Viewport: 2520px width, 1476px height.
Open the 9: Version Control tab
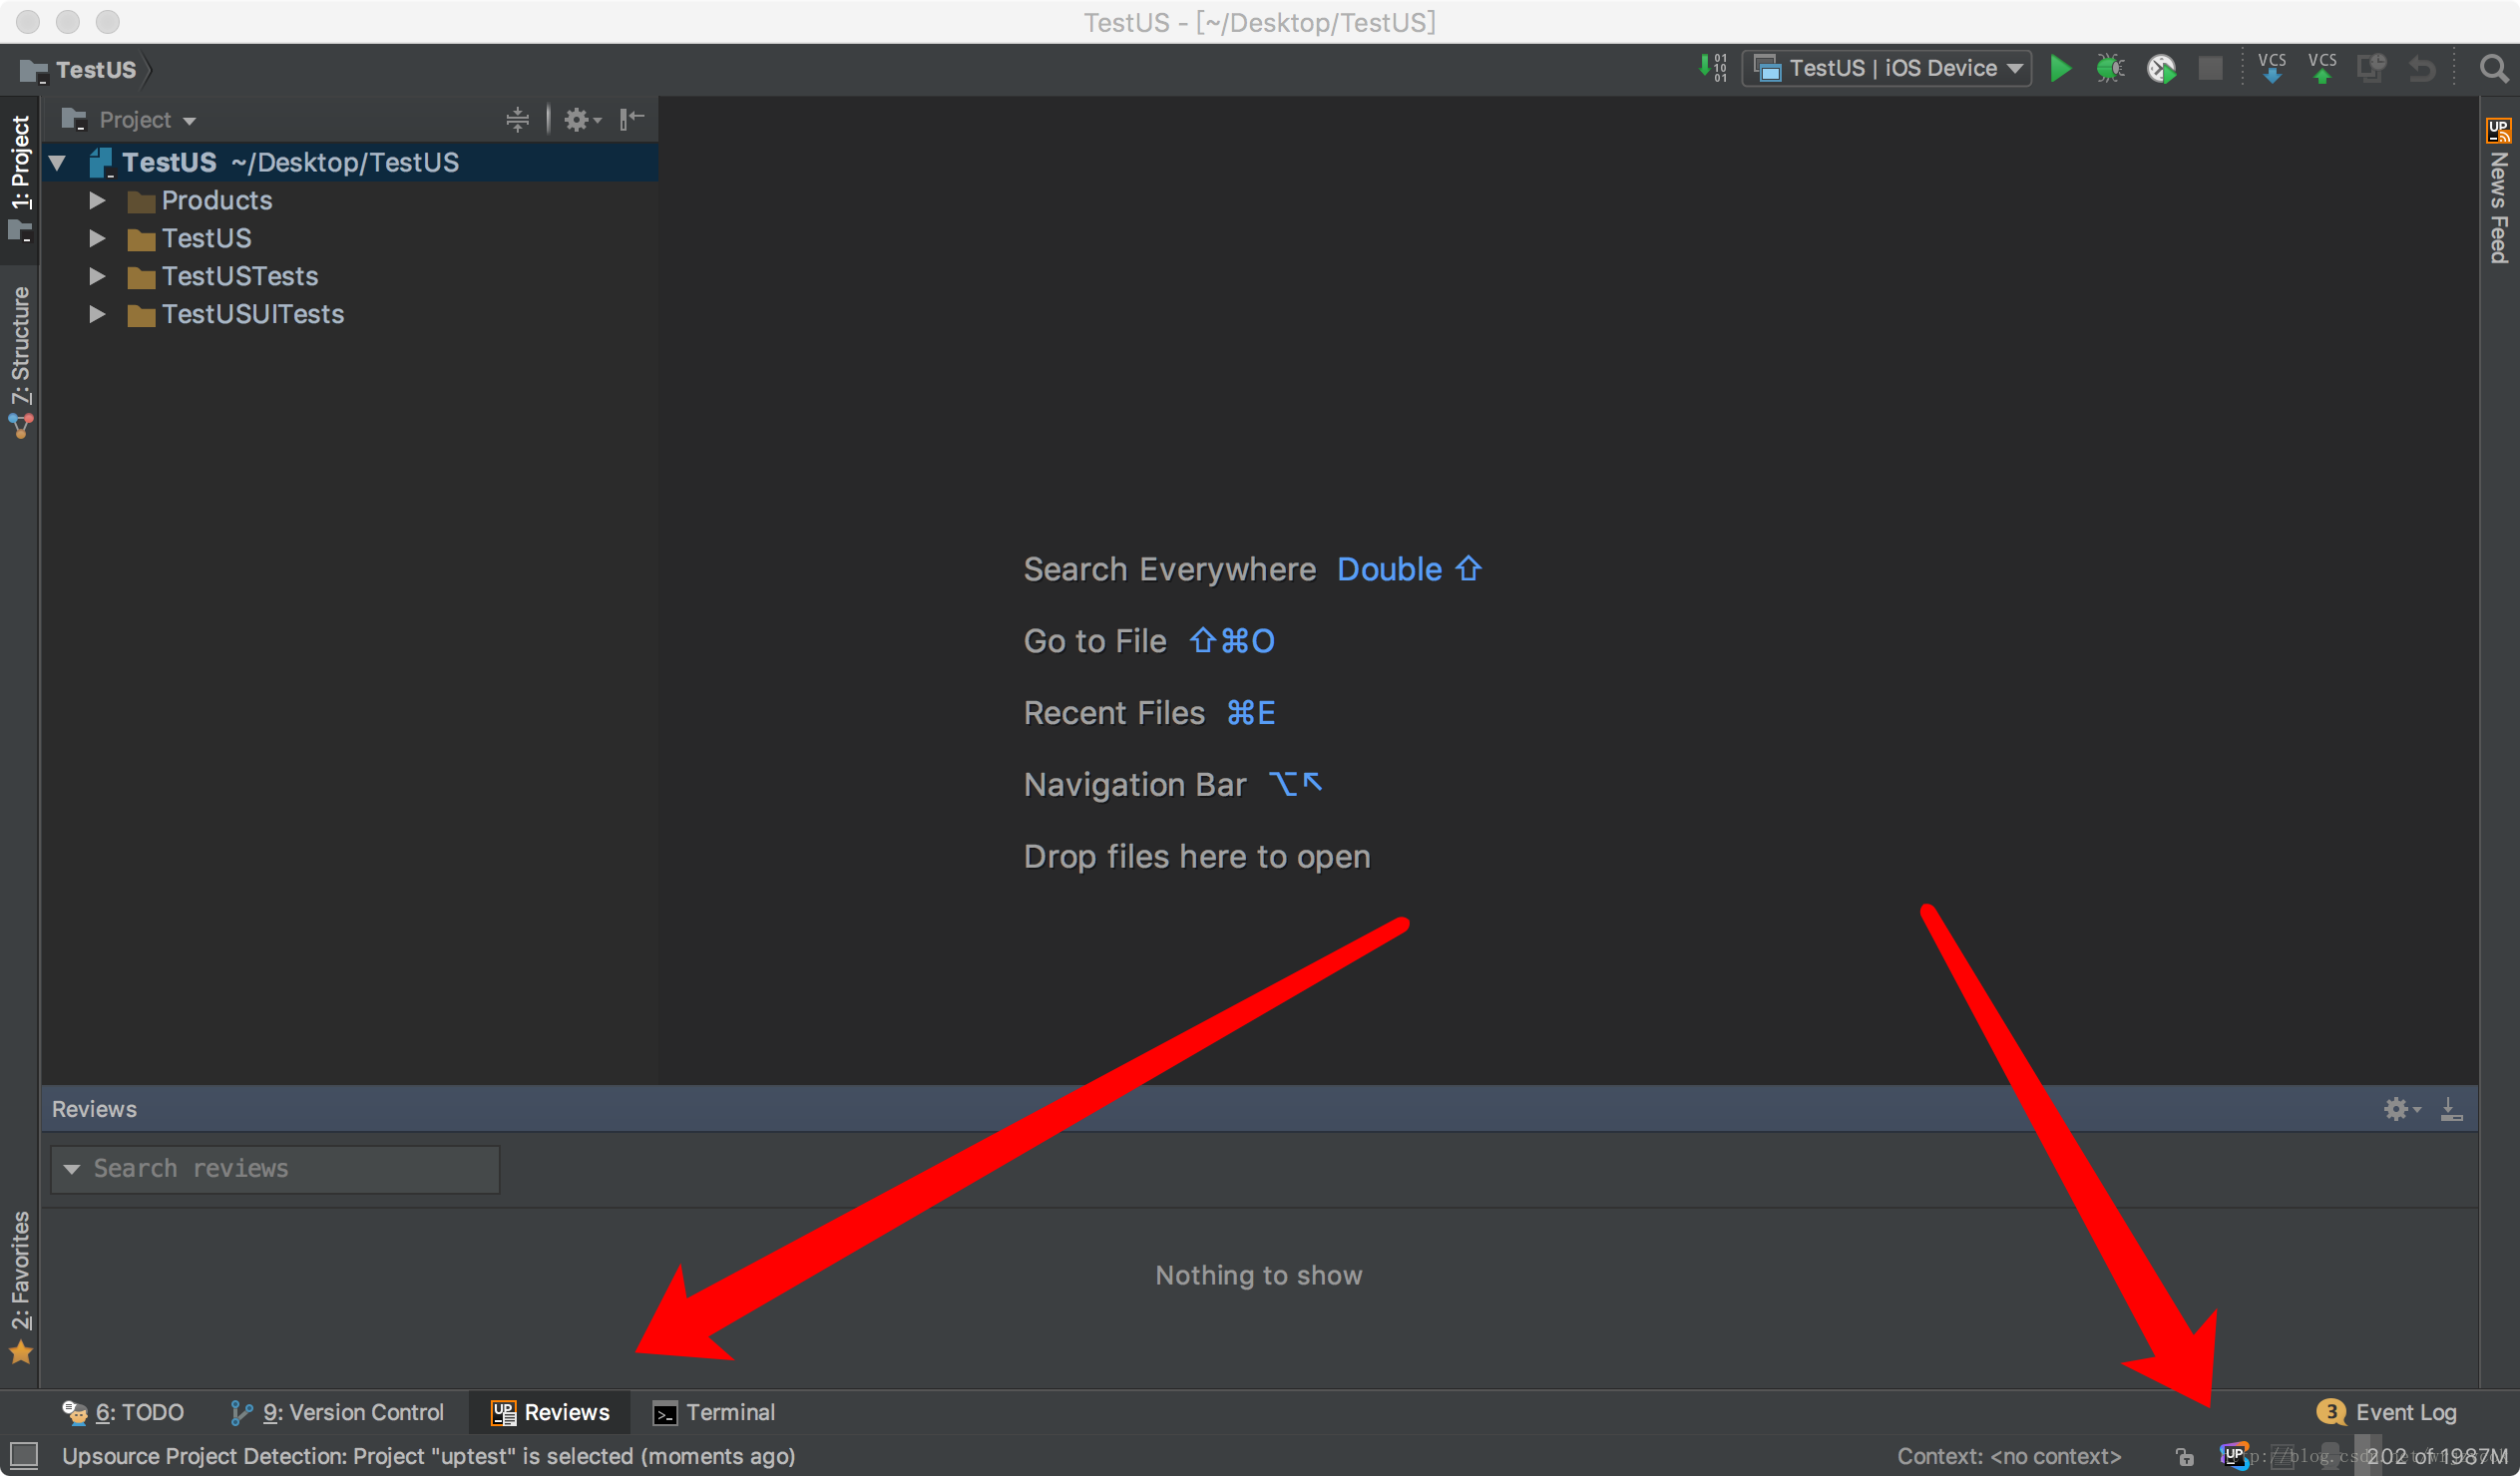click(x=337, y=1412)
